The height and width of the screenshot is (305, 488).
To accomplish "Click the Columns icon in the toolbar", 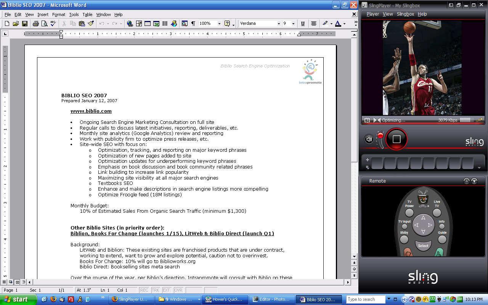I will coord(165,24).
